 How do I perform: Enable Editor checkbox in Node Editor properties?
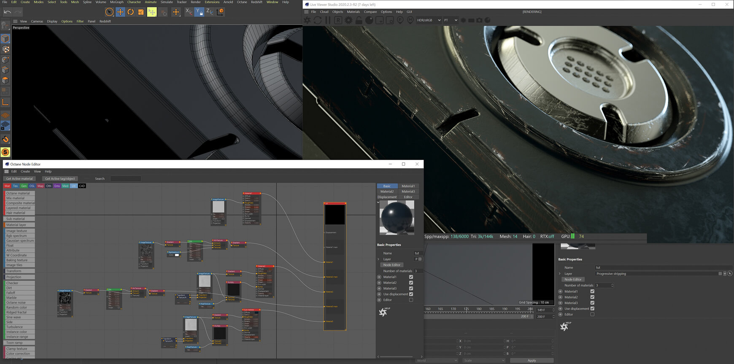411,300
